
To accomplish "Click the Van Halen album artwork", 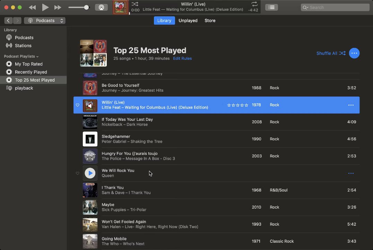I will [90, 224].
